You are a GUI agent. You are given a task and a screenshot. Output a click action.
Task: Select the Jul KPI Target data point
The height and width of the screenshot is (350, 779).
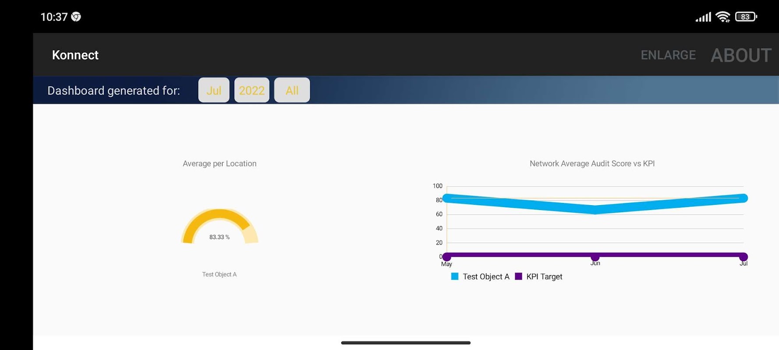click(744, 257)
